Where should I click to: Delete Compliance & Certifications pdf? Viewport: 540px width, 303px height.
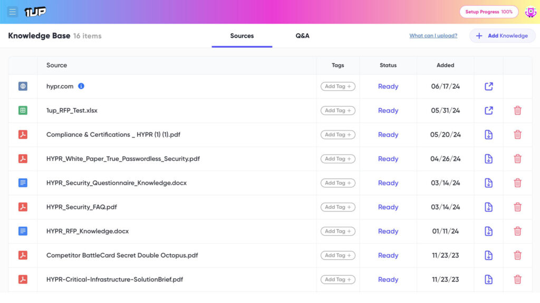517,135
